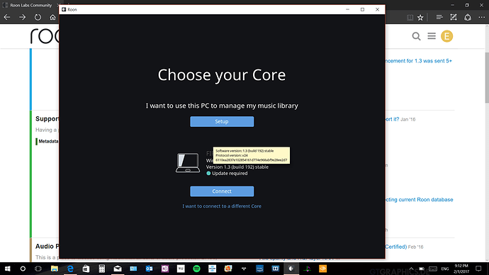
Task: Open Edge more options ellipsis menu
Action: (481, 18)
